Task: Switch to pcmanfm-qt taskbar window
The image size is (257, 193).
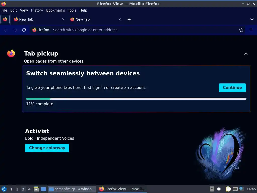Action: click(x=72, y=189)
